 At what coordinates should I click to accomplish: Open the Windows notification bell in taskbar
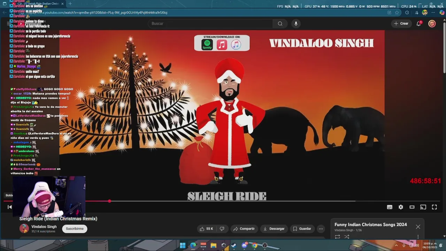(441, 245)
